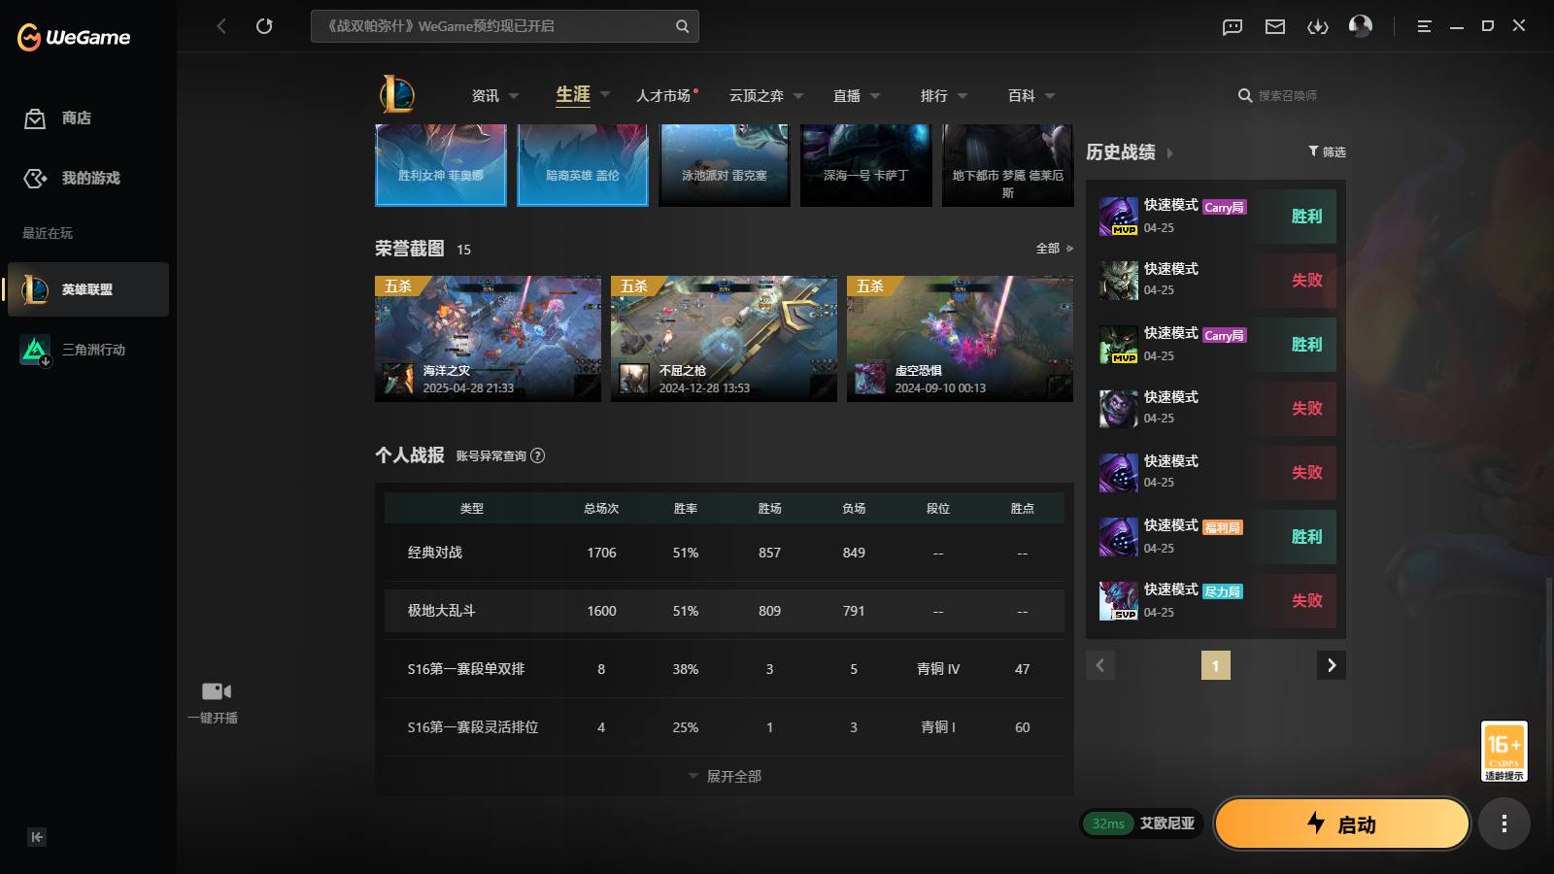Image resolution: width=1554 pixels, height=874 pixels.
Task: Open skin card 暗裔英雄 盖伦
Action: [x=583, y=165]
